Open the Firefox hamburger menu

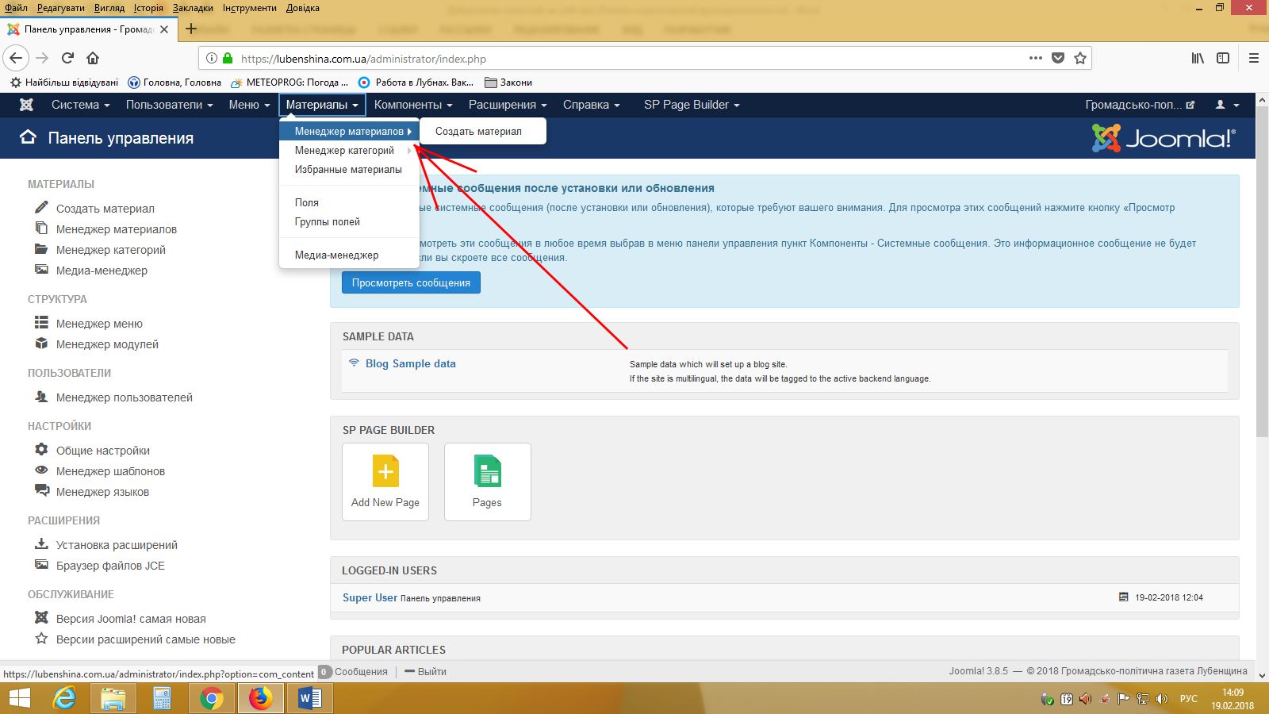point(1254,58)
